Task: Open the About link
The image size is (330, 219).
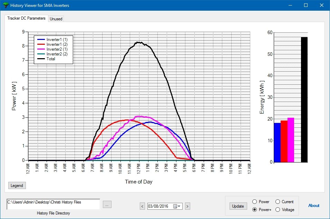Action: [x=313, y=206]
